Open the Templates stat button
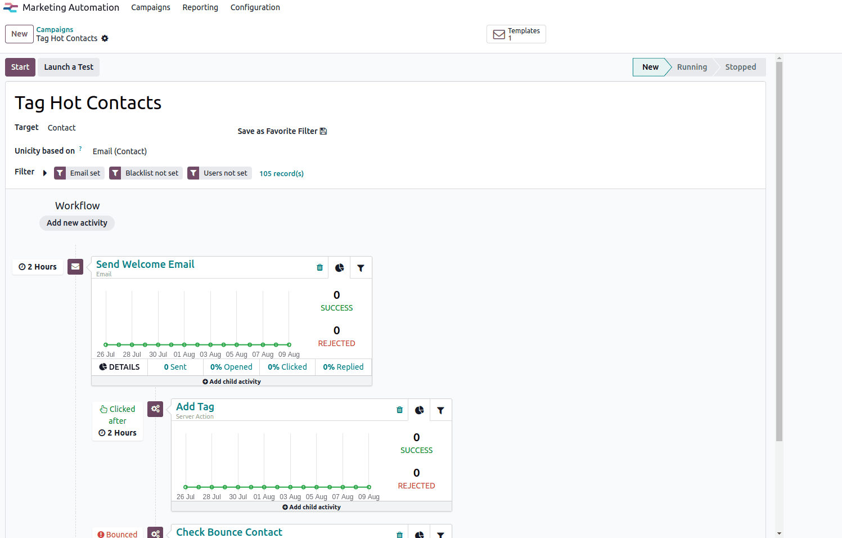Image resolution: width=842 pixels, height=538 pixels. point(516,34)
